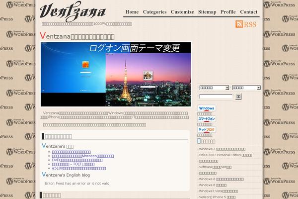Screen dimensions: 298x199
Task: Open Office 2007 Personal Edition article
Action: (225, 155)
